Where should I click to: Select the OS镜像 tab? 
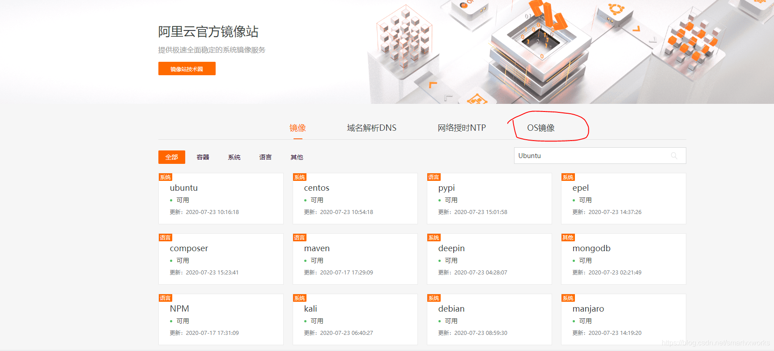(x=541, y=128)
